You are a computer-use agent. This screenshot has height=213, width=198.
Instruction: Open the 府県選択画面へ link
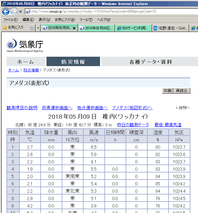point(57,108)
